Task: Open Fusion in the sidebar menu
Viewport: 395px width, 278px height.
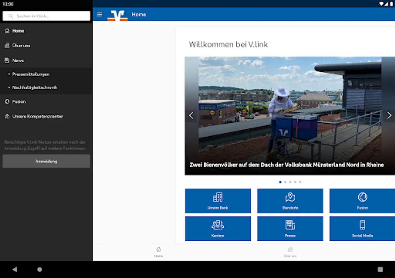Action: [x=46, y=101]
